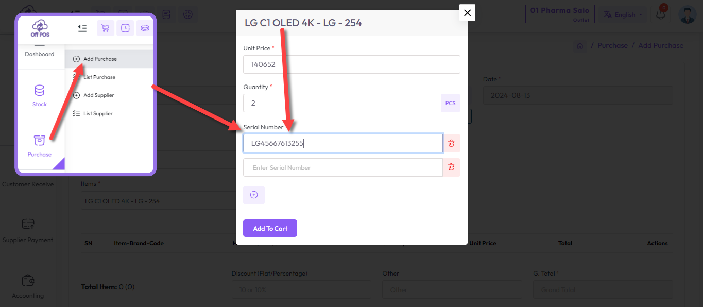
Task: Delete the LG45667613255 serial number row
Action: pos(451,143)
